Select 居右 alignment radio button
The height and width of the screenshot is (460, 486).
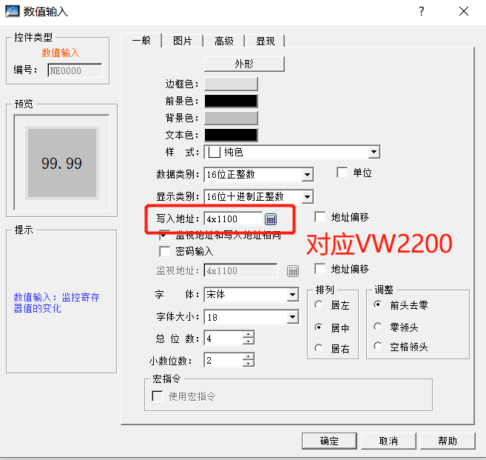(x=319, y=348)
